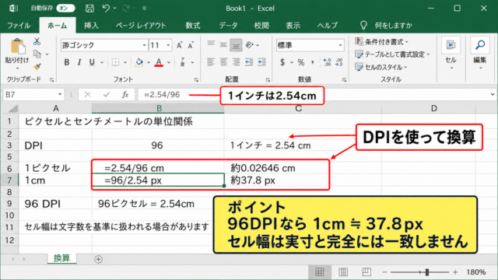Click the increase decimal icon

pyautogui.click(x=327, y=62)
